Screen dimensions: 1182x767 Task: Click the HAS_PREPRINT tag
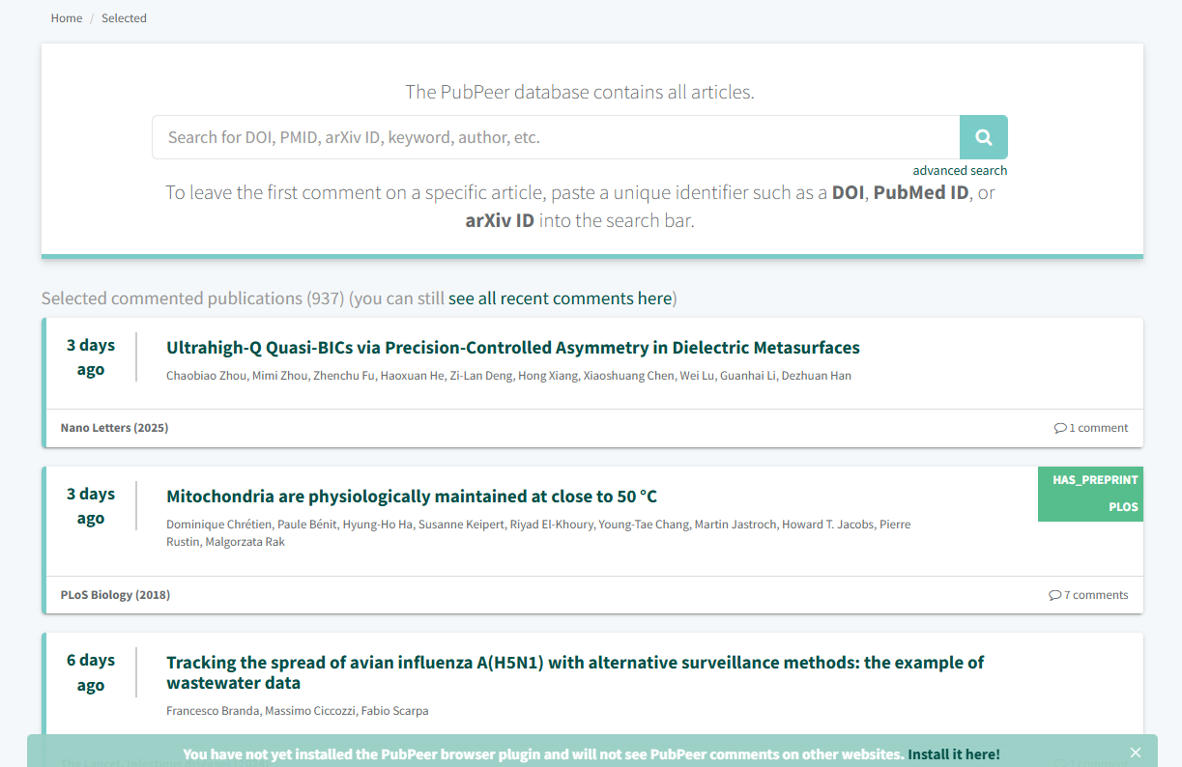[x=1095, y=480]
